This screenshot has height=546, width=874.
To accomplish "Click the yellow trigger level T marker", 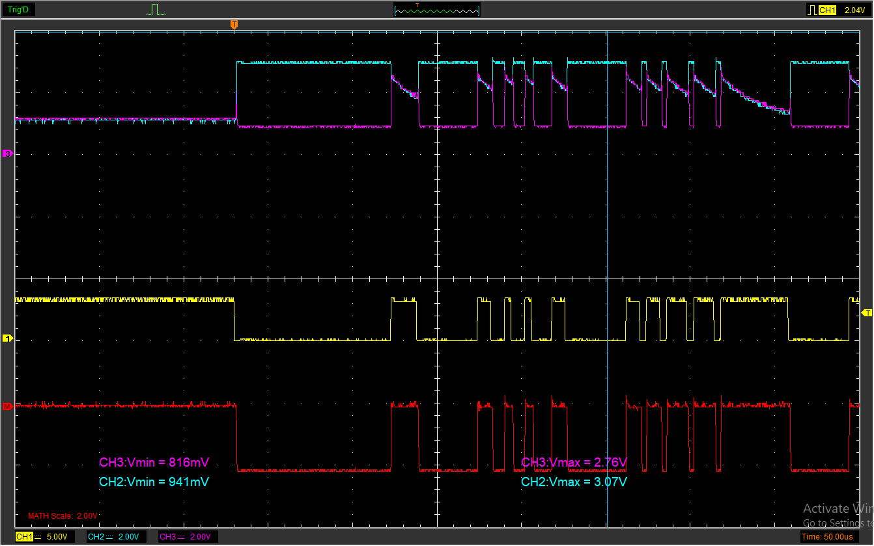I will [x=867, y=313].
